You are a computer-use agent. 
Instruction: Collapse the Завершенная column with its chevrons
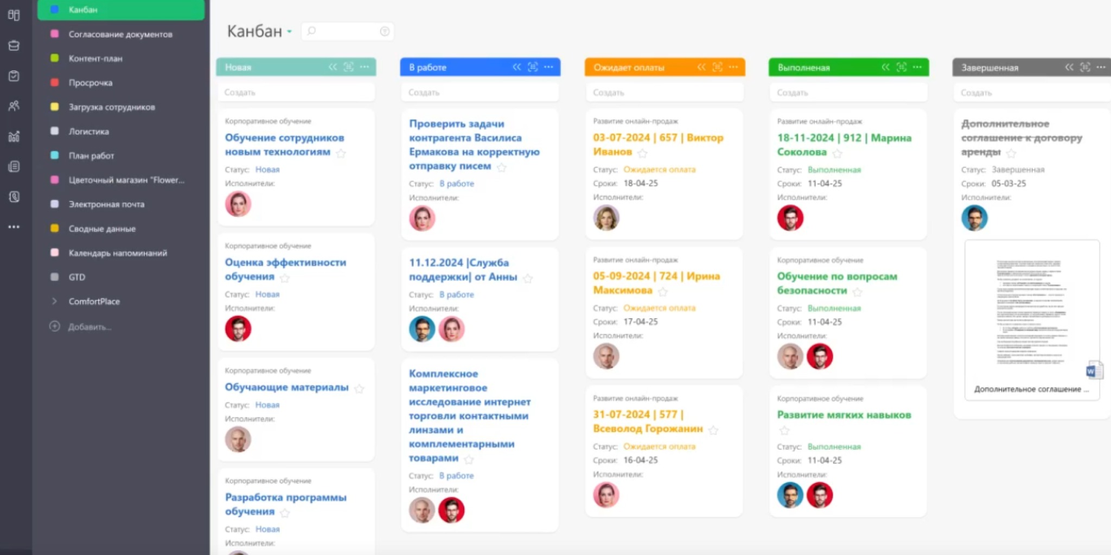(x=1069, y=67)
